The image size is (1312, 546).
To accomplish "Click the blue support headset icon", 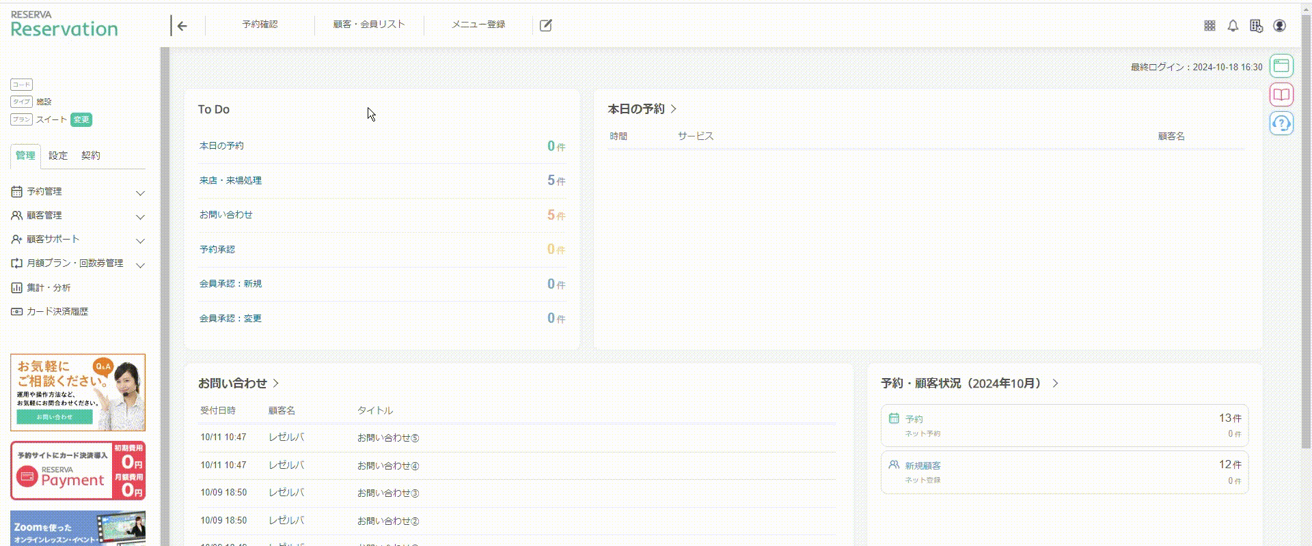I will tap(1281, 124).
